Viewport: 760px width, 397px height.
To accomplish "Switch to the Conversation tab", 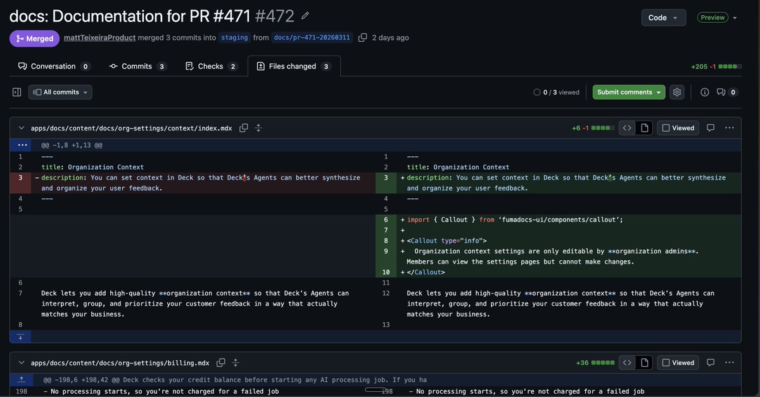I will 54,66.
